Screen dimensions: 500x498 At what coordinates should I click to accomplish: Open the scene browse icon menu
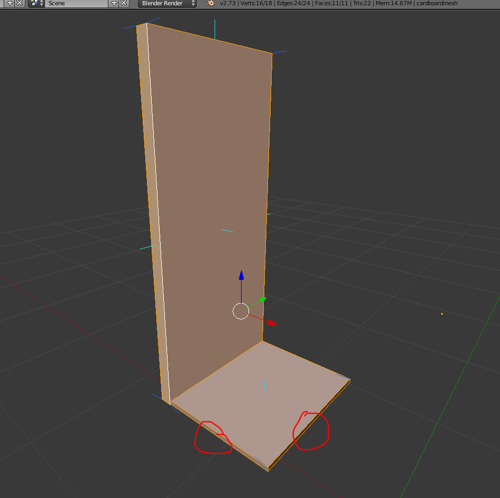coord(36,3)
